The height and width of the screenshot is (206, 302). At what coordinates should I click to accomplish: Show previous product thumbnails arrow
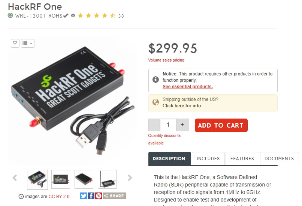(x=15, y=177)
